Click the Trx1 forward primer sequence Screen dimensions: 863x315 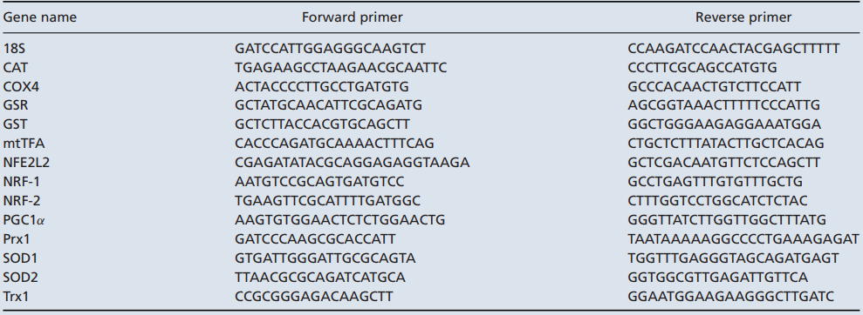(x=314, y=297)
